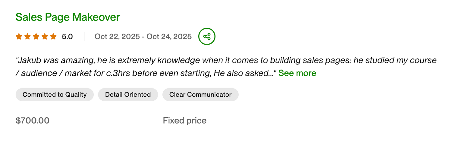Select the Detail Oriented tag
Viewport: 452px width, 145px height.
pos(128,95)
